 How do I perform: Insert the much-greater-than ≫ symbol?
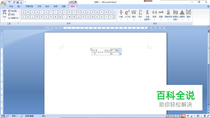(x=79, y=12)
